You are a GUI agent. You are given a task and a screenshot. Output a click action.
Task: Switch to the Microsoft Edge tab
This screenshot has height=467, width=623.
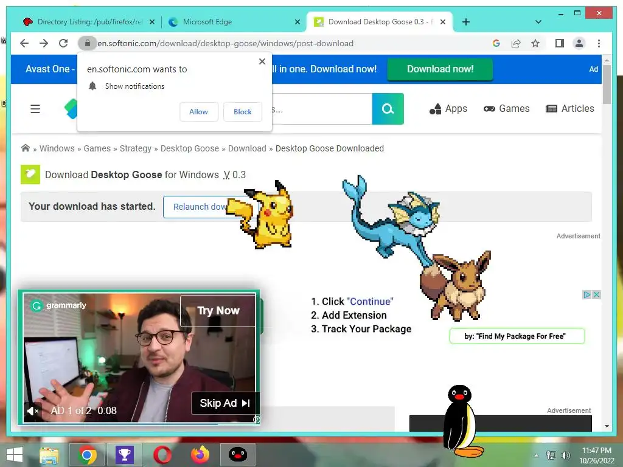click(x=232, y=22)
